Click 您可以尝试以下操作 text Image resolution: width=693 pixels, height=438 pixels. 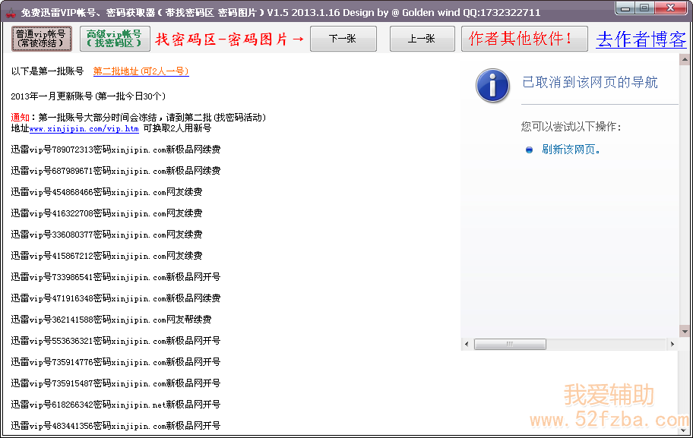571,128
